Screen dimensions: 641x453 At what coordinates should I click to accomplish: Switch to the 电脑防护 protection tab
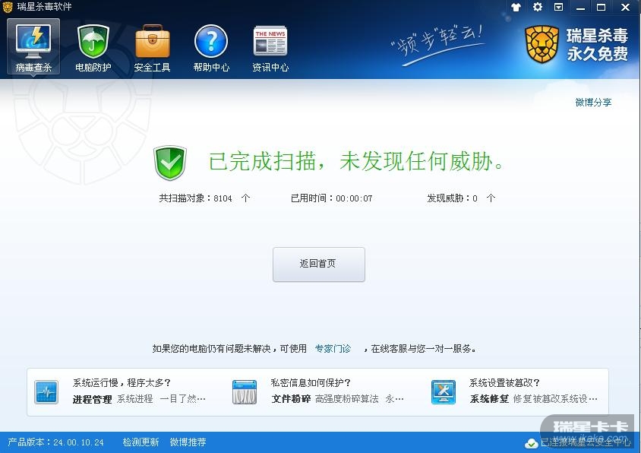(93, 49)
